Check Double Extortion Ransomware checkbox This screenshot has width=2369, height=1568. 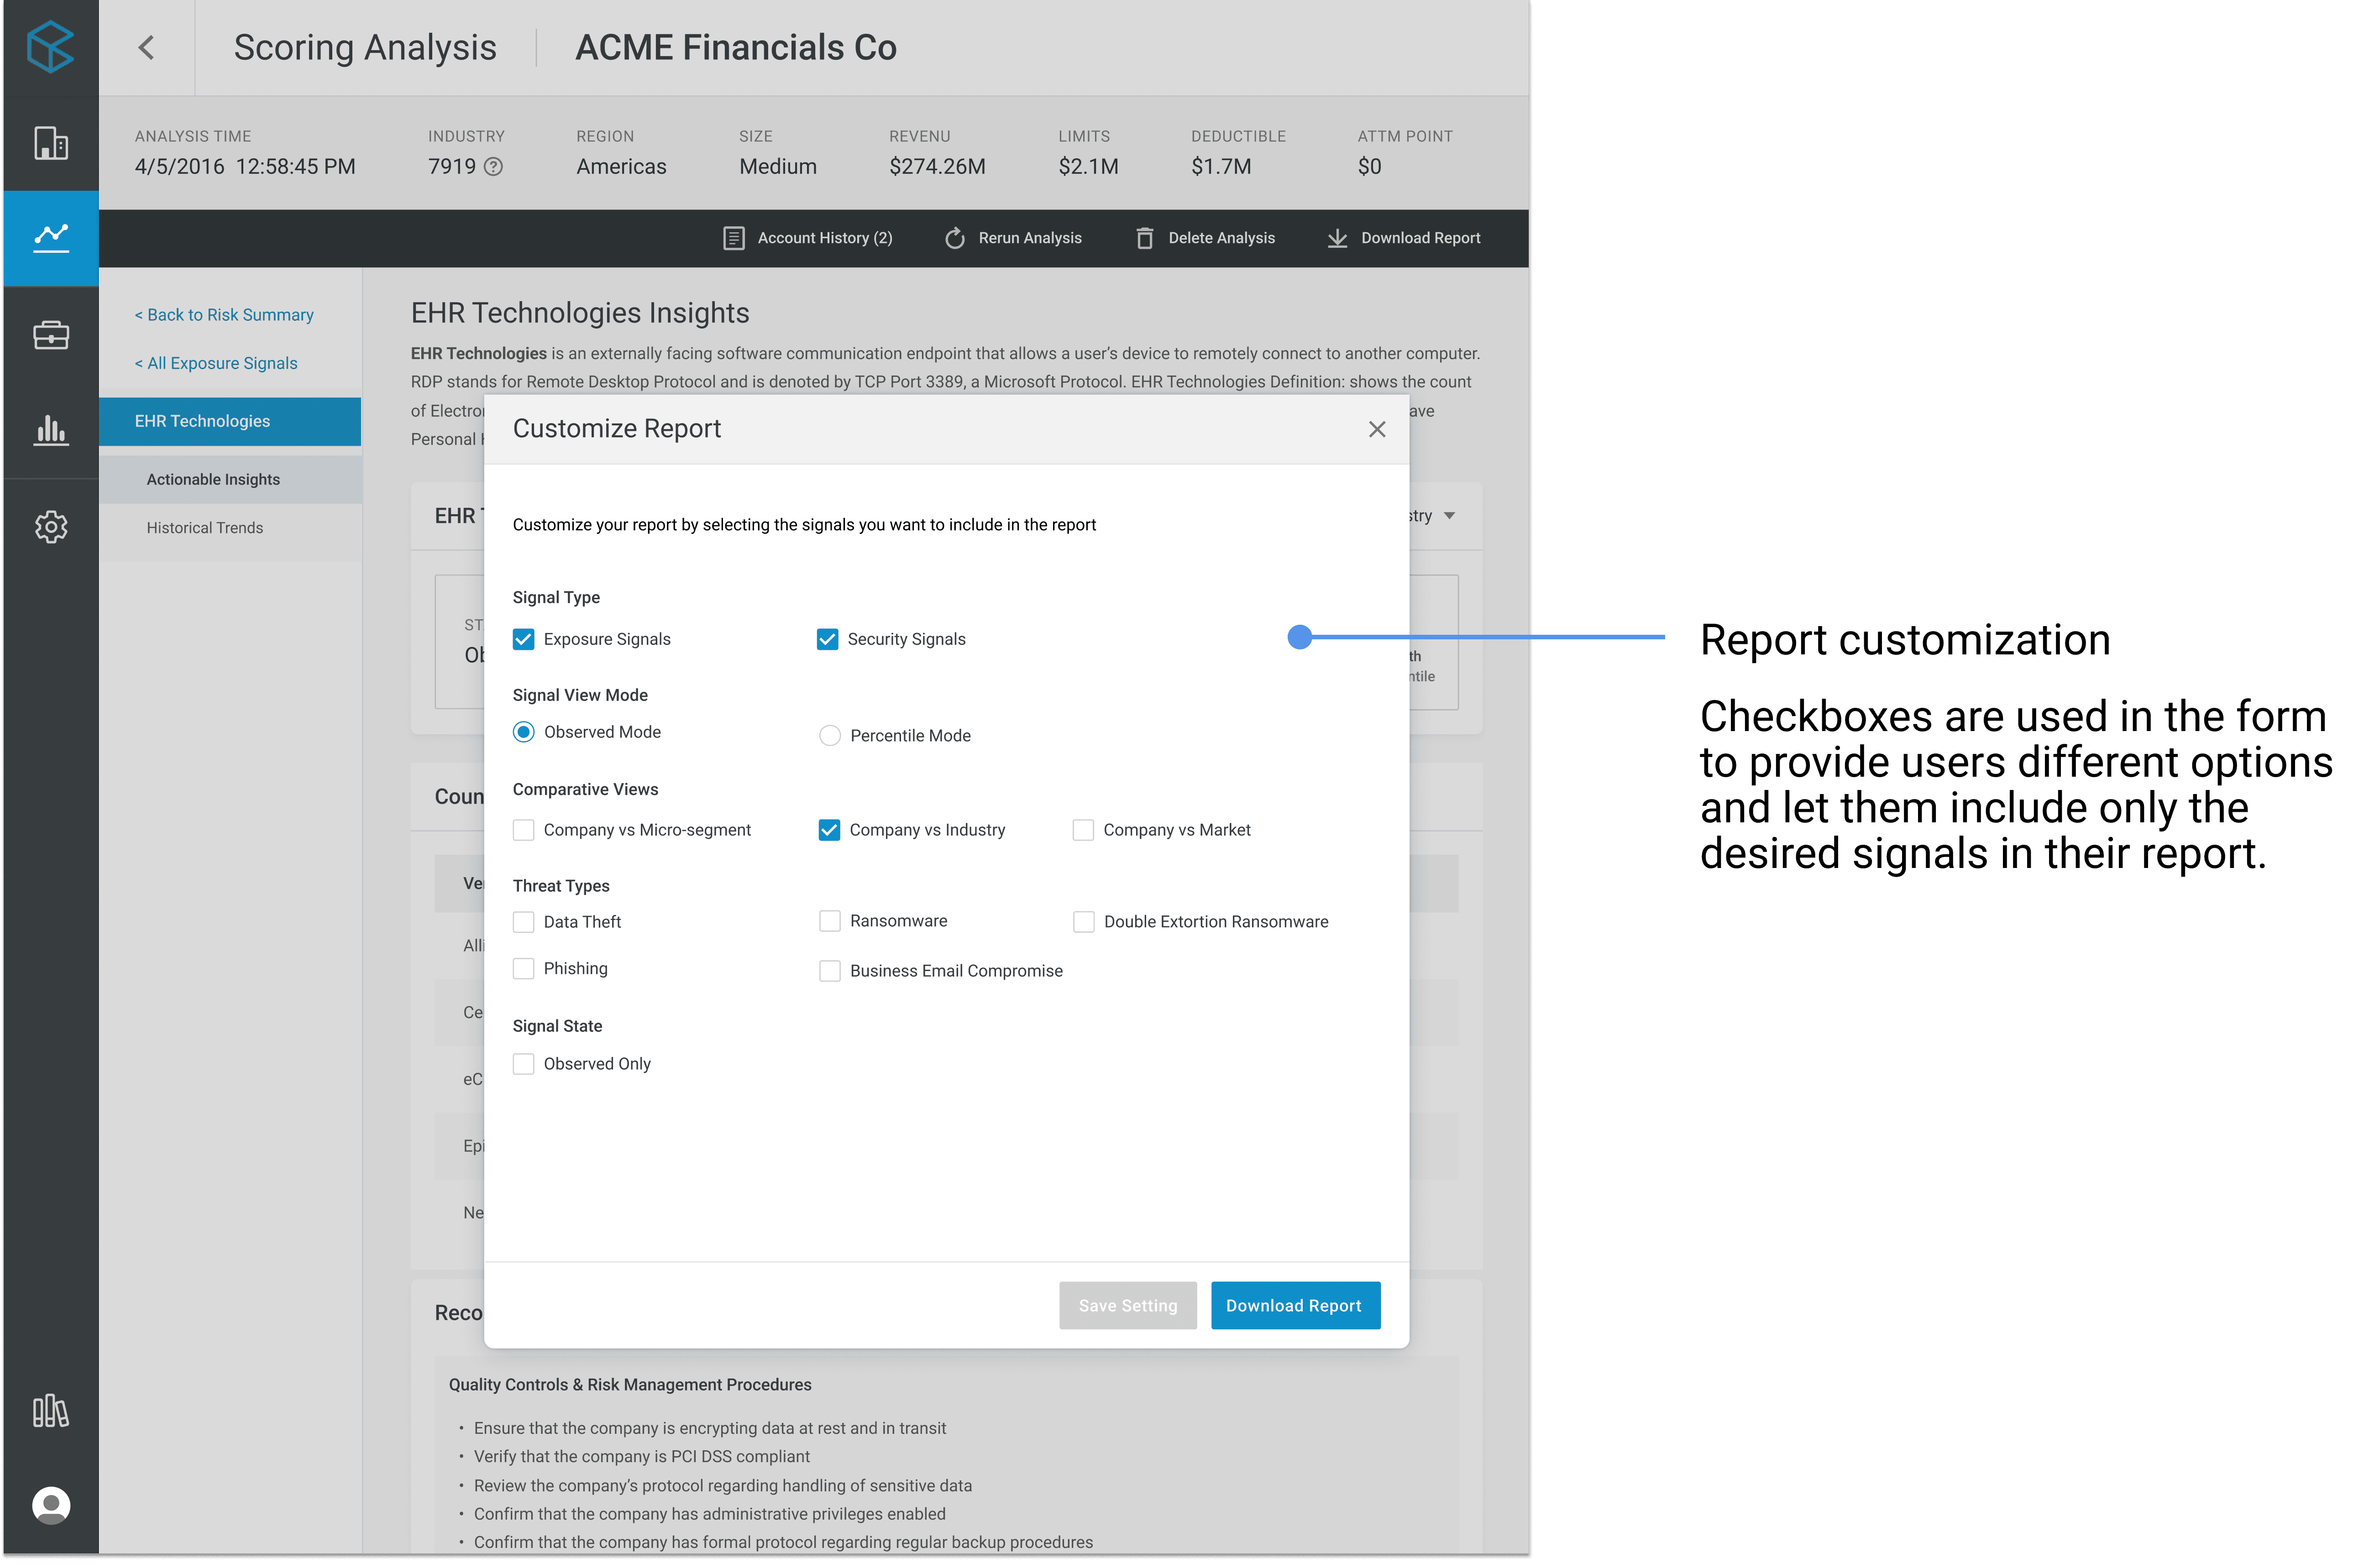pos(1084,922)
